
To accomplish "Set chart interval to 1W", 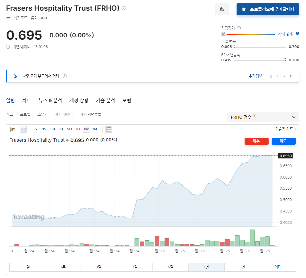I will tap(86, 129).
